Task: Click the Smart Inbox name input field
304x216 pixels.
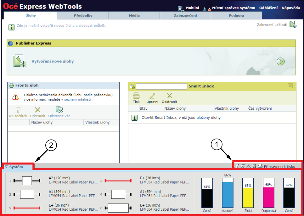Action: click(x=162, y=86)
